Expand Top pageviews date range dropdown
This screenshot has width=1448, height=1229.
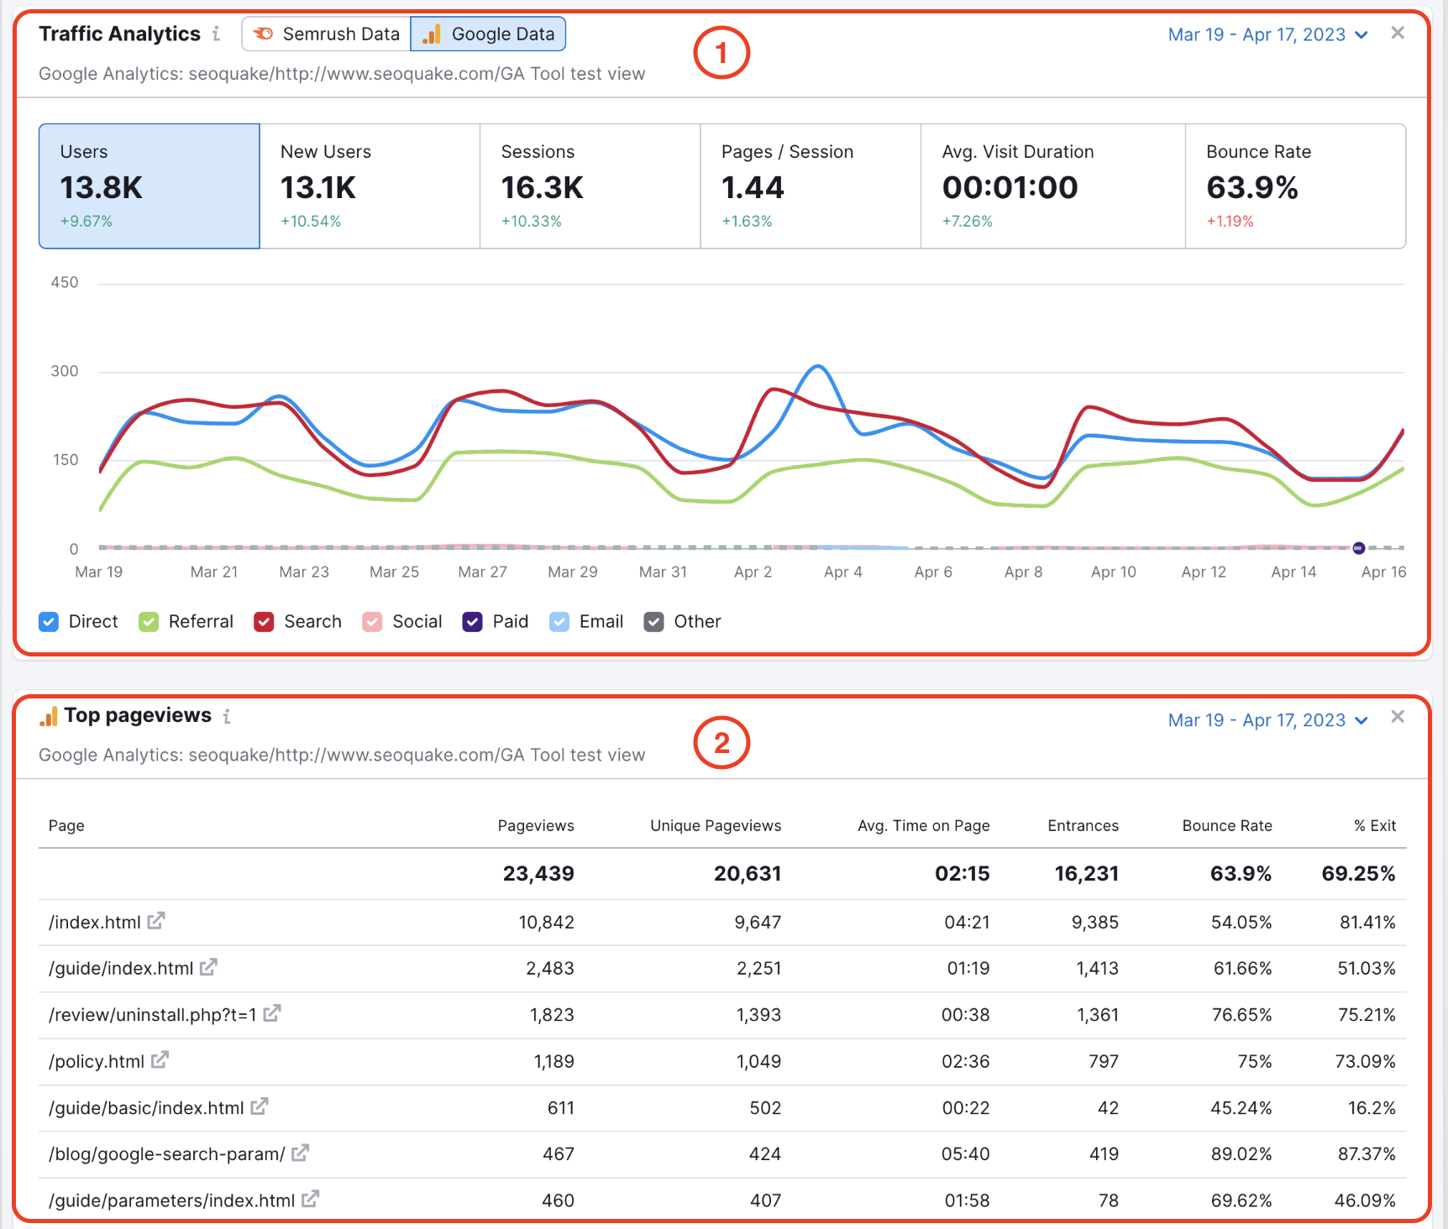pos(1268,720)
